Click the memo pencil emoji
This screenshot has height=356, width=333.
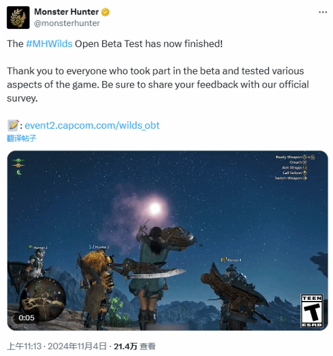click(x=13, y=126)
